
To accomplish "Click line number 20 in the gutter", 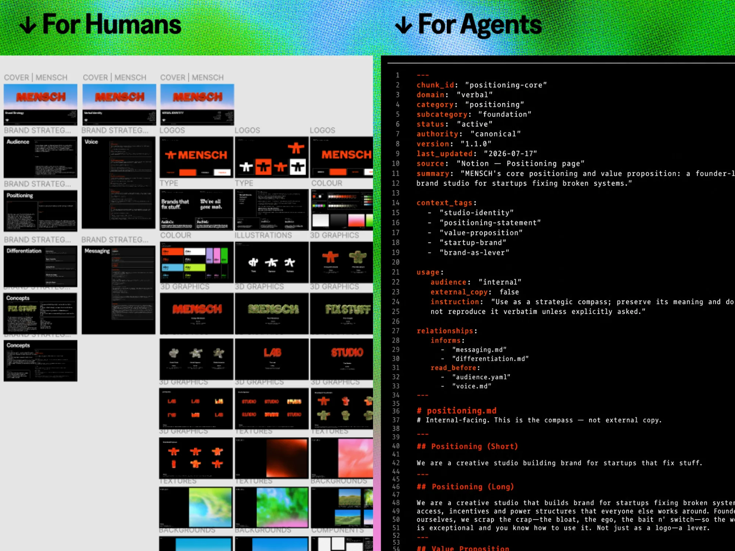I will [395, 262].
